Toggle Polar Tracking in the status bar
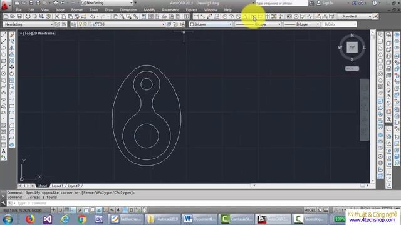Image resolution: width=401 pixels, height=225 pixels. pyautogui.click(x=80, y=210)
